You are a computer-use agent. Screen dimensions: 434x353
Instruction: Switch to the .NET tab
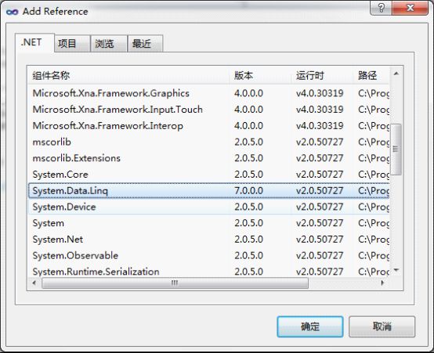click(x=34, y=42)
